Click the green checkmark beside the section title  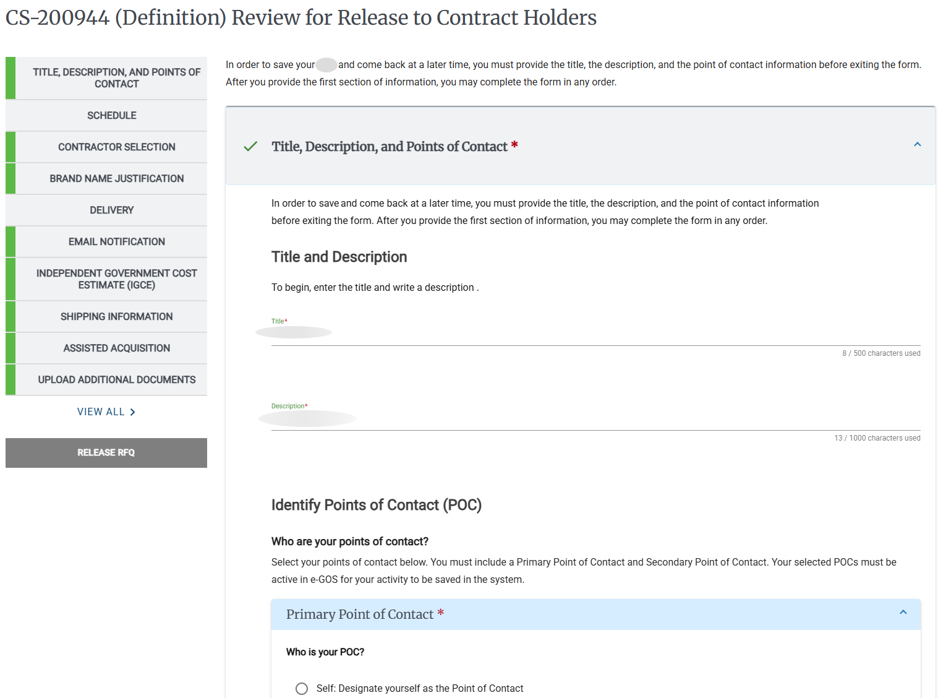[250, 147]
